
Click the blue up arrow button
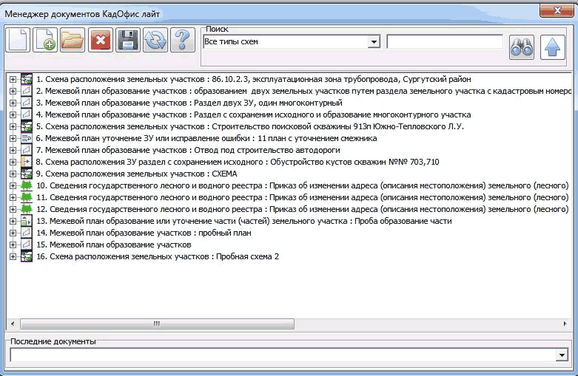pos(552,47)
